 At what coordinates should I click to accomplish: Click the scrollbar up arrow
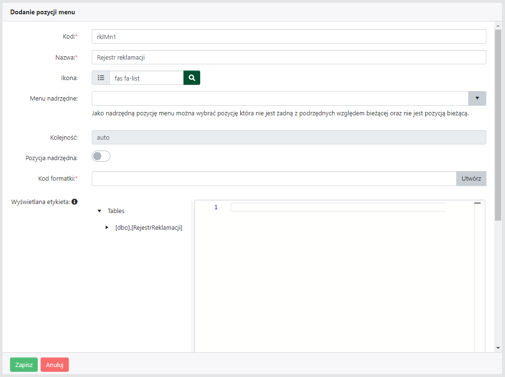(498, 25)
